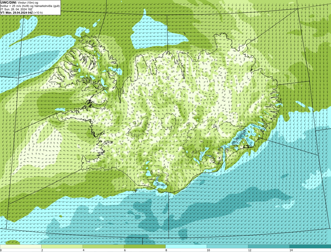331x252 pixels.
Task: Click the 10–12 m/s turquoise legend segment
Action: click(228, 246)
